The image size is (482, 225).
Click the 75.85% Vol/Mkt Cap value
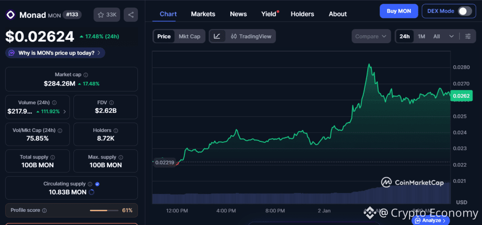(37, 139)
